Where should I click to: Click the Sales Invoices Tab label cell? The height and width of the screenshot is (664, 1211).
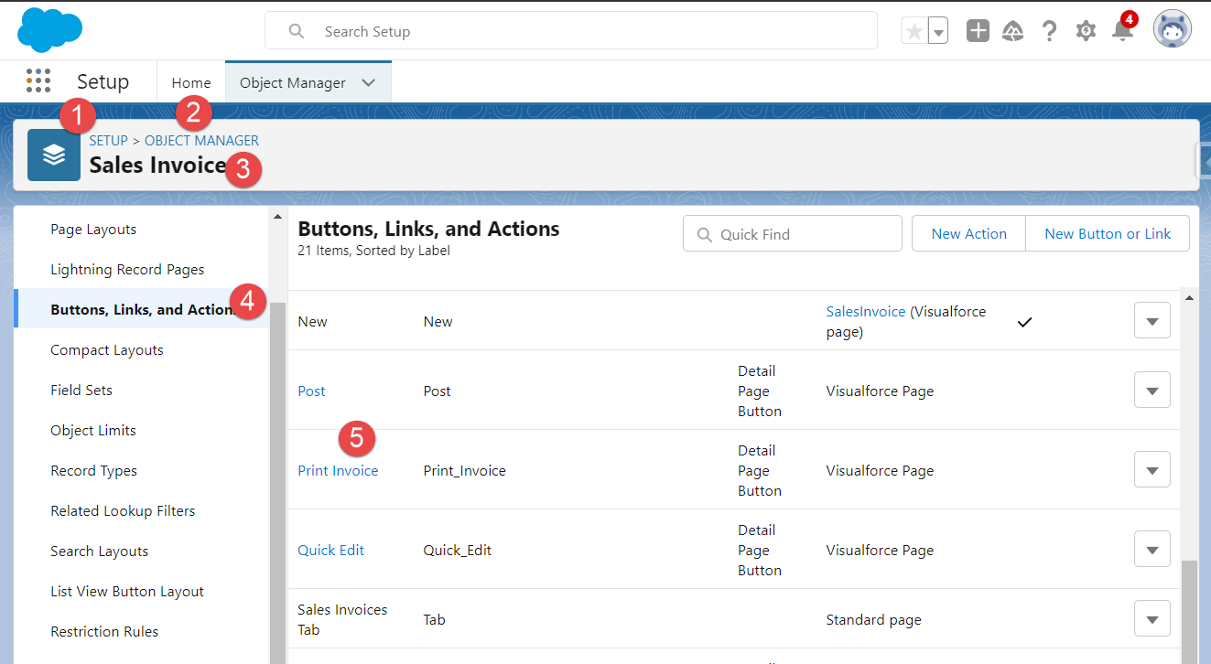pyautogui.click(x=342, y=619)
